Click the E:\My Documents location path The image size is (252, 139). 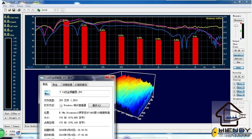click(x=84, y=113)
